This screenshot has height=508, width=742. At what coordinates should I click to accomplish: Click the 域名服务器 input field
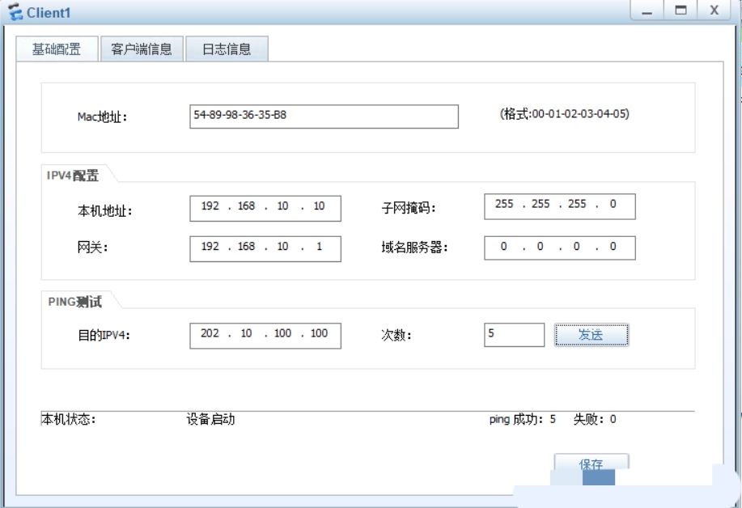click(x=559, y=248)
